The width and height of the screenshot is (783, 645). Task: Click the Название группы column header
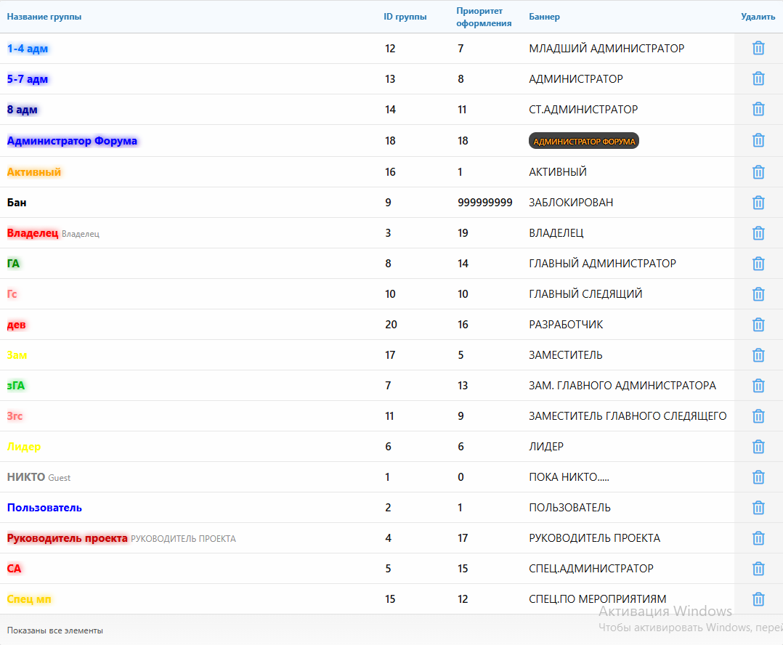(x=44, y=17)
